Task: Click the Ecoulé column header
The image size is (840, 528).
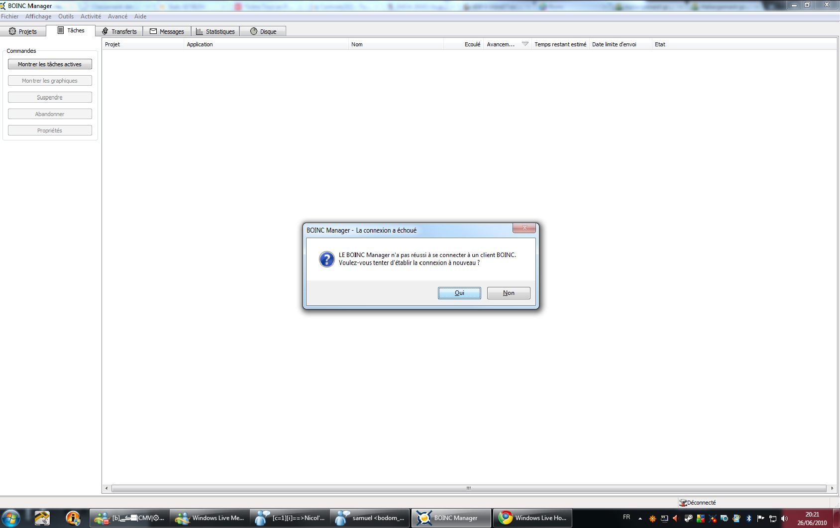Action: (x=463, y=44)
